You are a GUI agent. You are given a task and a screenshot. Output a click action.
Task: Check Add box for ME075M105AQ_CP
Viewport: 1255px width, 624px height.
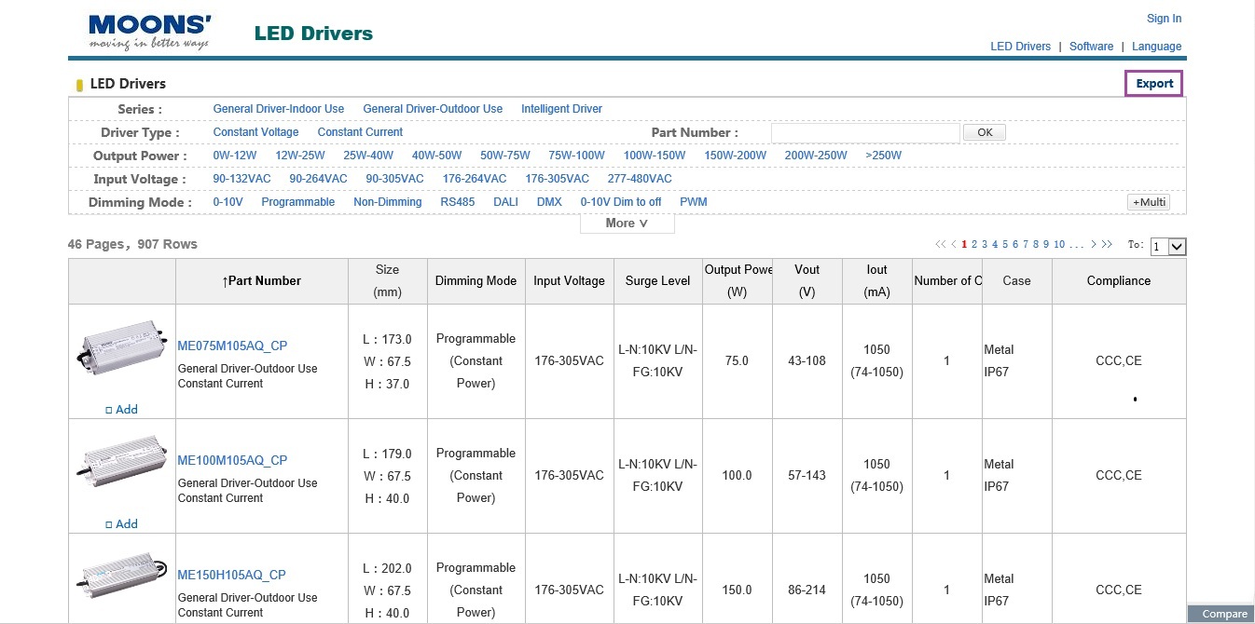(x=109, y=410)
